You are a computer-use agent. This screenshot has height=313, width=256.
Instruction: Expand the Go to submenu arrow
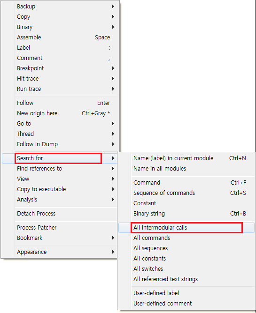pos(113,124)
